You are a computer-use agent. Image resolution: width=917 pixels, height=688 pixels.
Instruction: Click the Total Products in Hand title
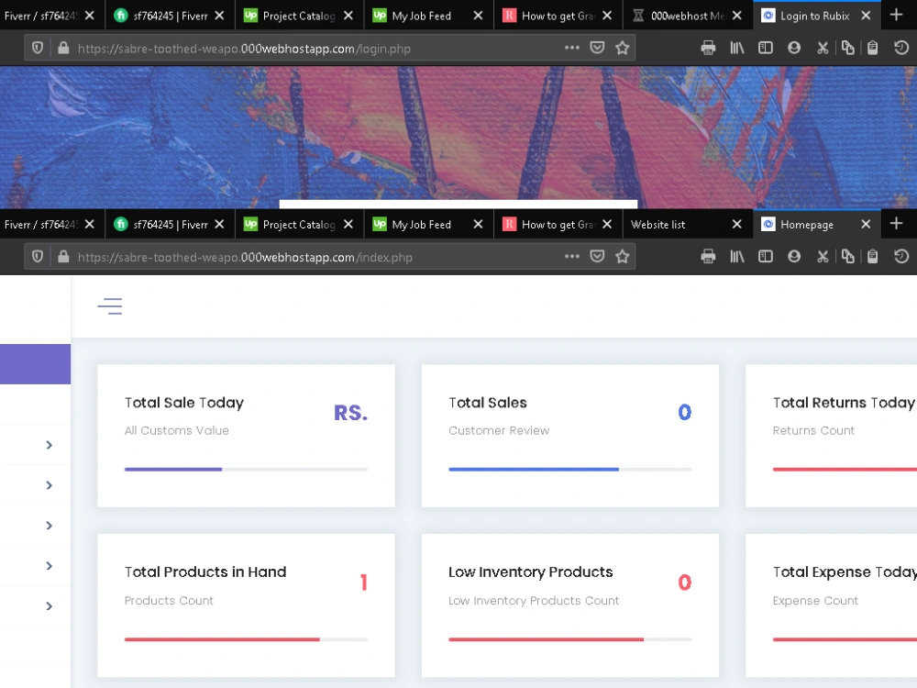pos(205,571)
